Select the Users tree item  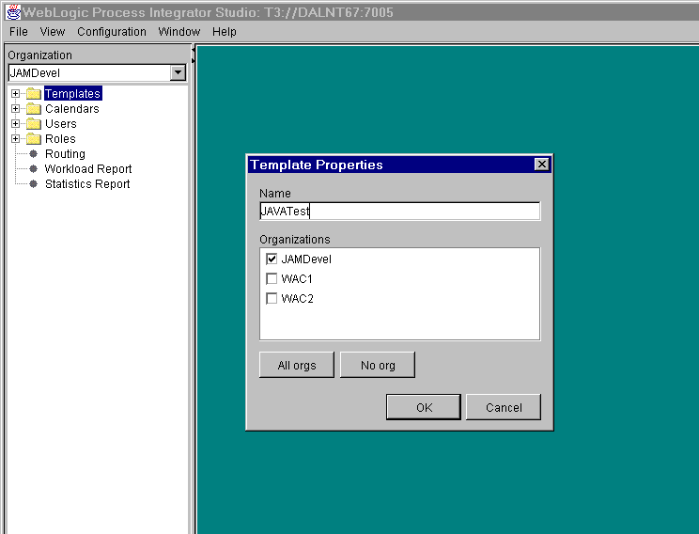point(61,123)
